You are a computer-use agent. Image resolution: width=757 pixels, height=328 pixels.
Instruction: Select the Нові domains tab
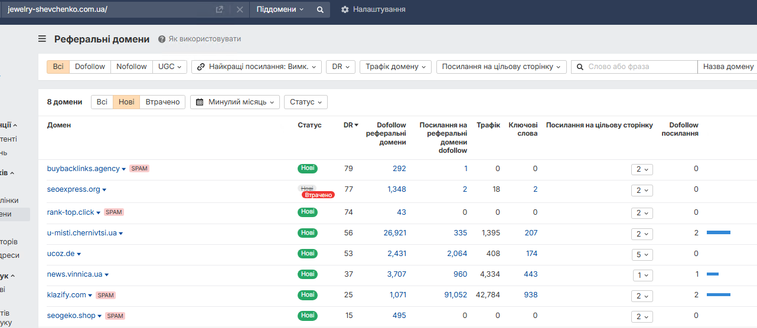pos(126,102)
